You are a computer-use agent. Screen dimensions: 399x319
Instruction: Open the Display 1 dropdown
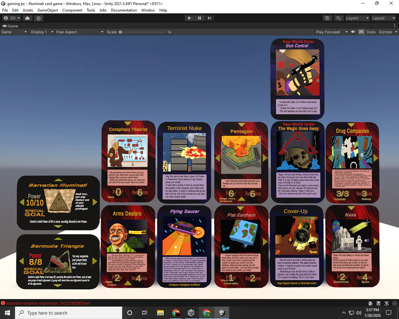coord(42,32)
